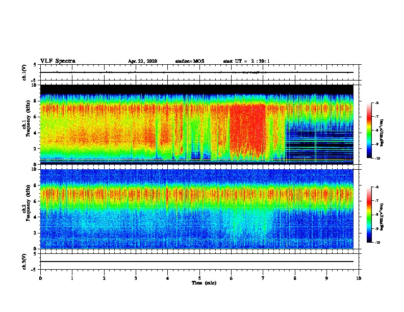
Task: Click the ch.1 colorbar '-10' tick label
Action: [x=377, y=159]
